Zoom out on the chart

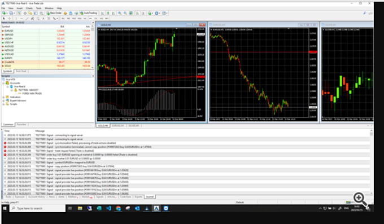(x=125, y=13)
